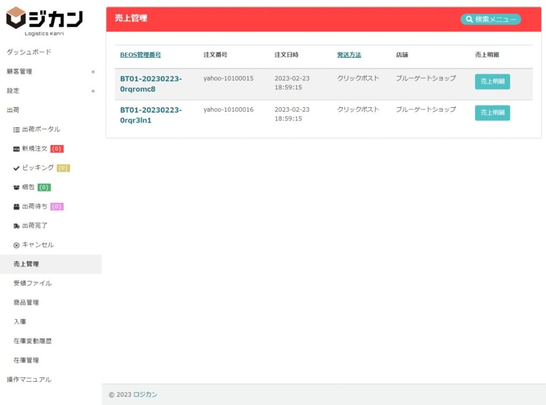Viewport: 546px width, 405px height.
Task: Click the ロジカン footer link
Action: [145, 395]
